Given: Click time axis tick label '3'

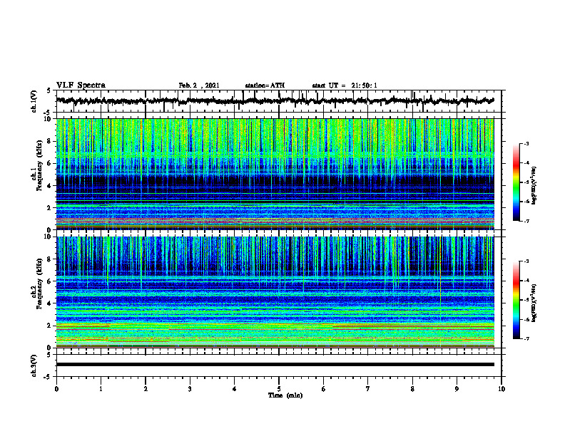Looking at the screenshot, I should point(190,389).
